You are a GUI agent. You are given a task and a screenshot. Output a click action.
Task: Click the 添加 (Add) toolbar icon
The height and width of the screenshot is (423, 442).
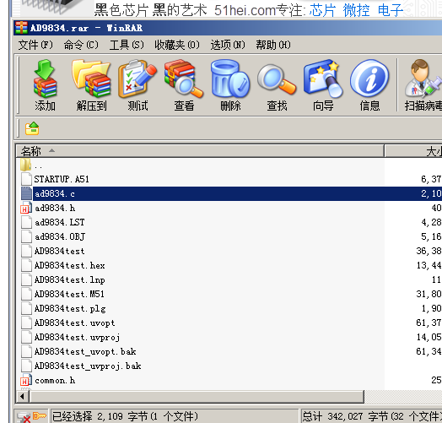click(x=45, y=79)
